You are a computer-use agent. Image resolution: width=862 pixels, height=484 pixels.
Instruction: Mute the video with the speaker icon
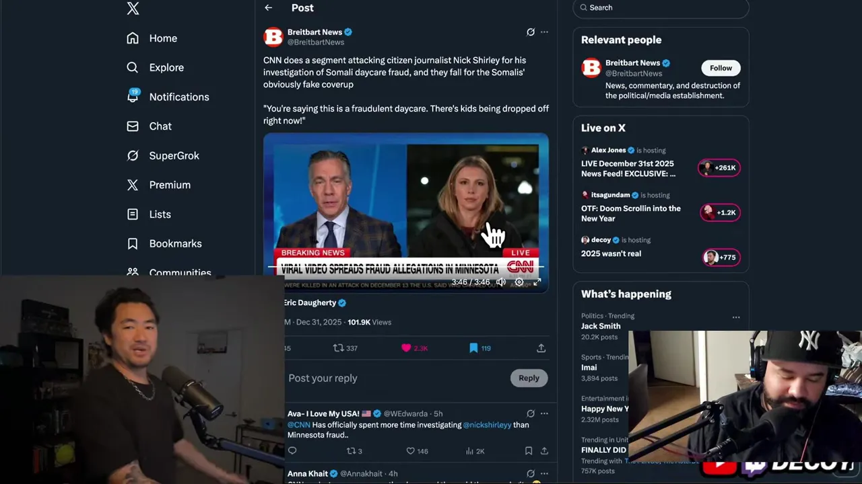[x=500, y=282]
